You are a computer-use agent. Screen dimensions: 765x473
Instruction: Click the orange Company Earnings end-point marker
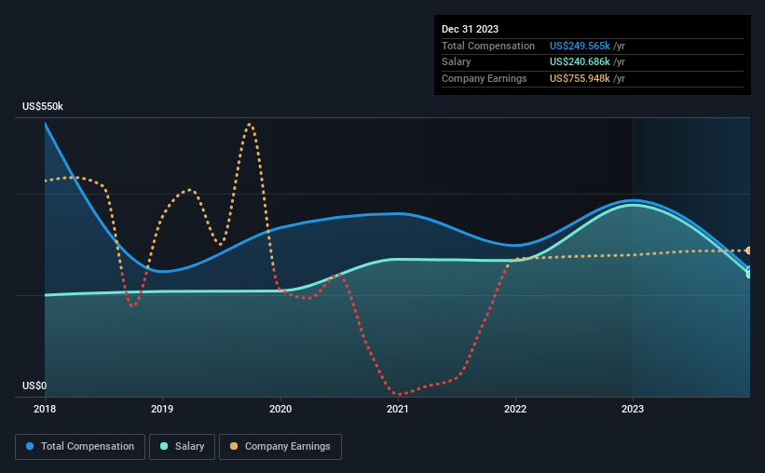(x=748, y=250)
